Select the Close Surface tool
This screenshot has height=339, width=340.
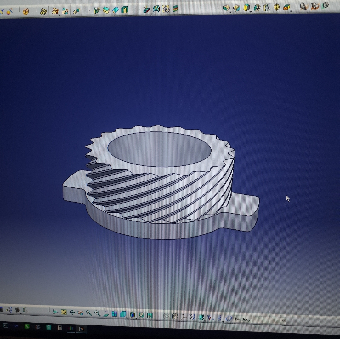[x=115, y=10]
